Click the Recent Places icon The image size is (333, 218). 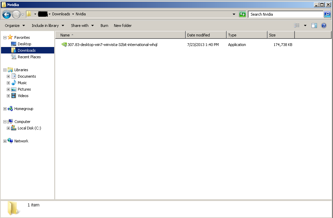(x=14, y=57)
